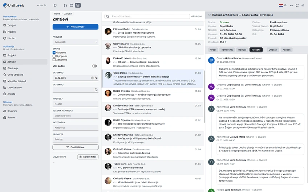This screenshot has height=192, width=308.
Task: Click the Utrošak tab button
Action: (x=273, y=50)
